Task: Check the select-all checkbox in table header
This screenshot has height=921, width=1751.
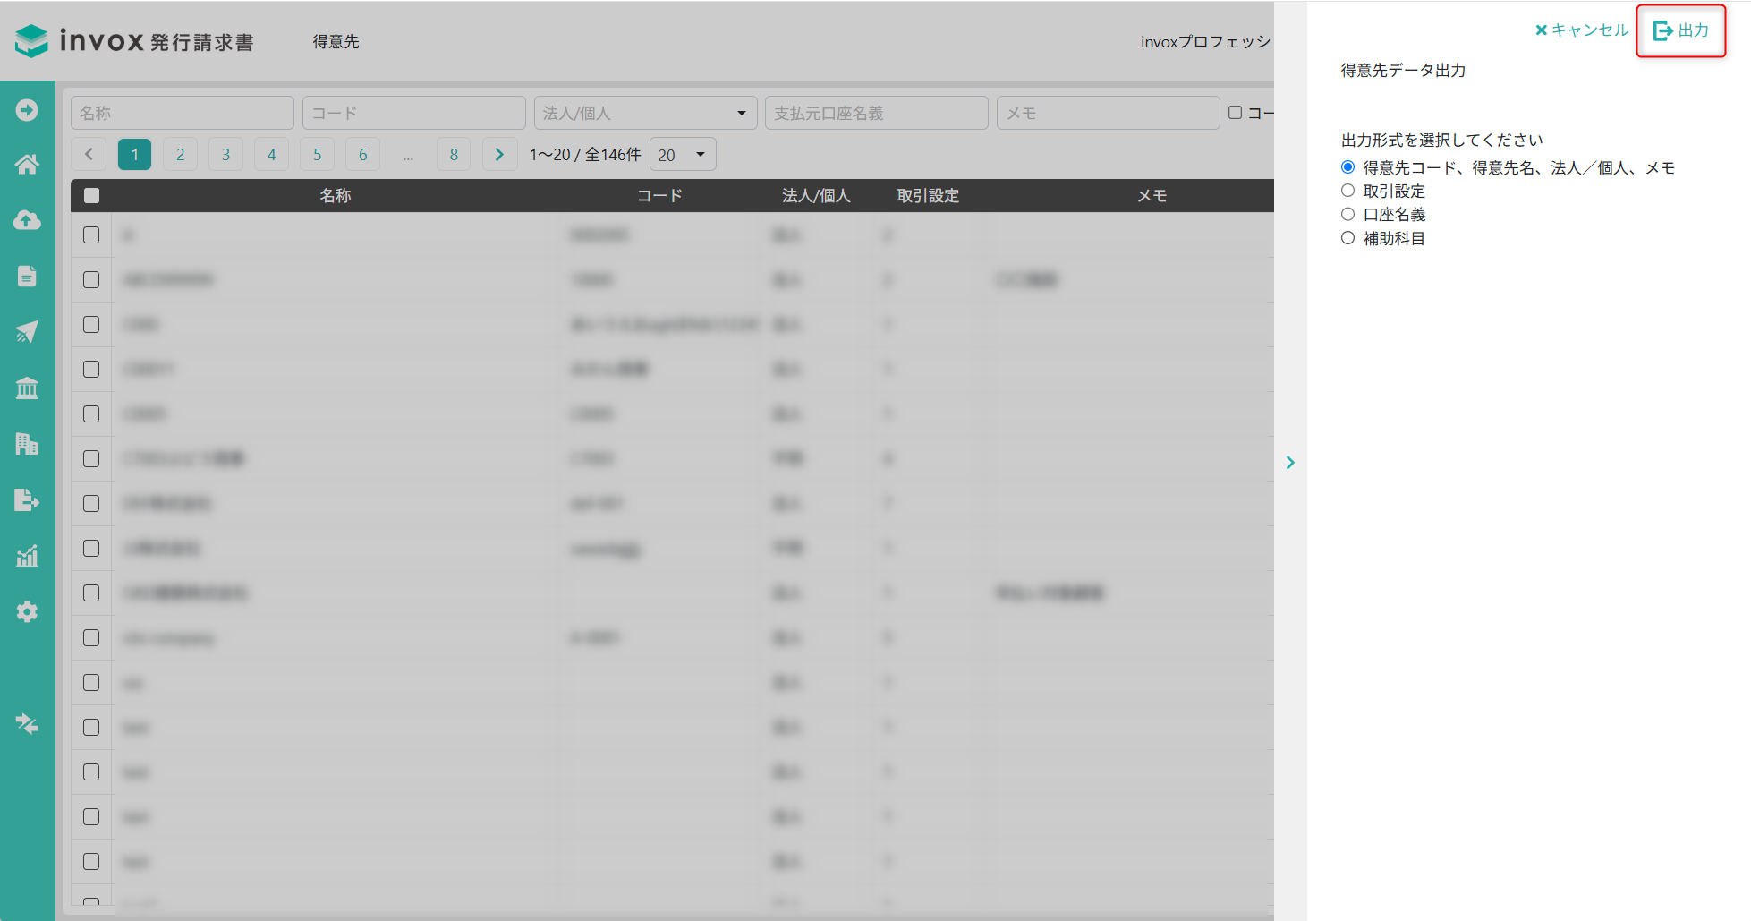Action: pos(91,195)
